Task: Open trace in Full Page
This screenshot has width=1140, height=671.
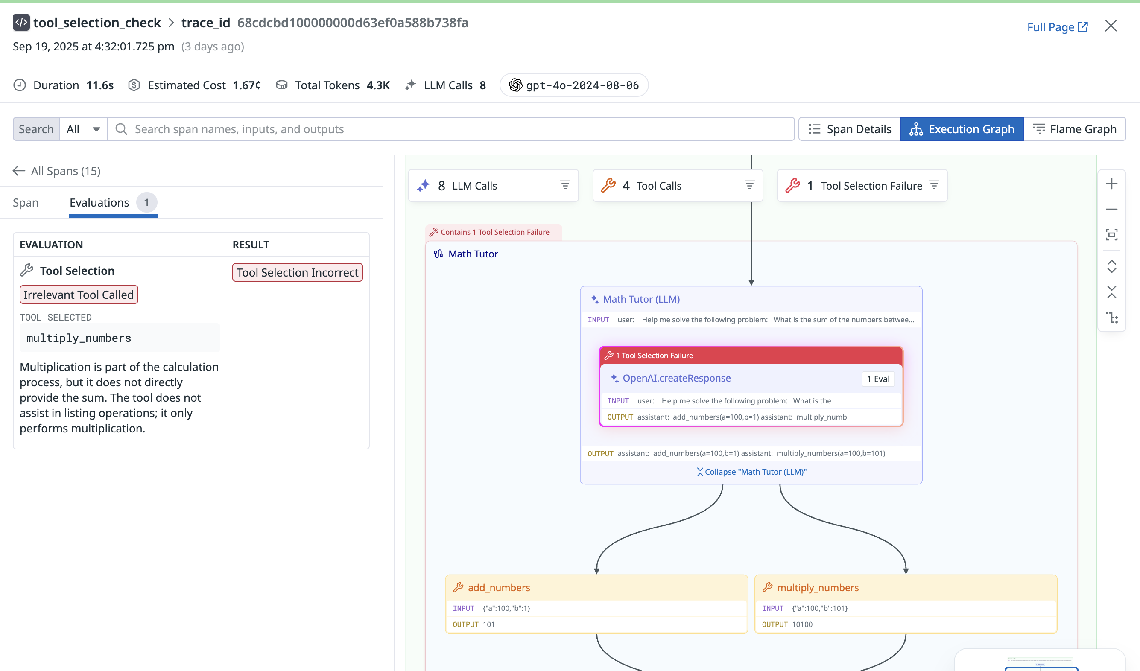Action: point(1057,27)
